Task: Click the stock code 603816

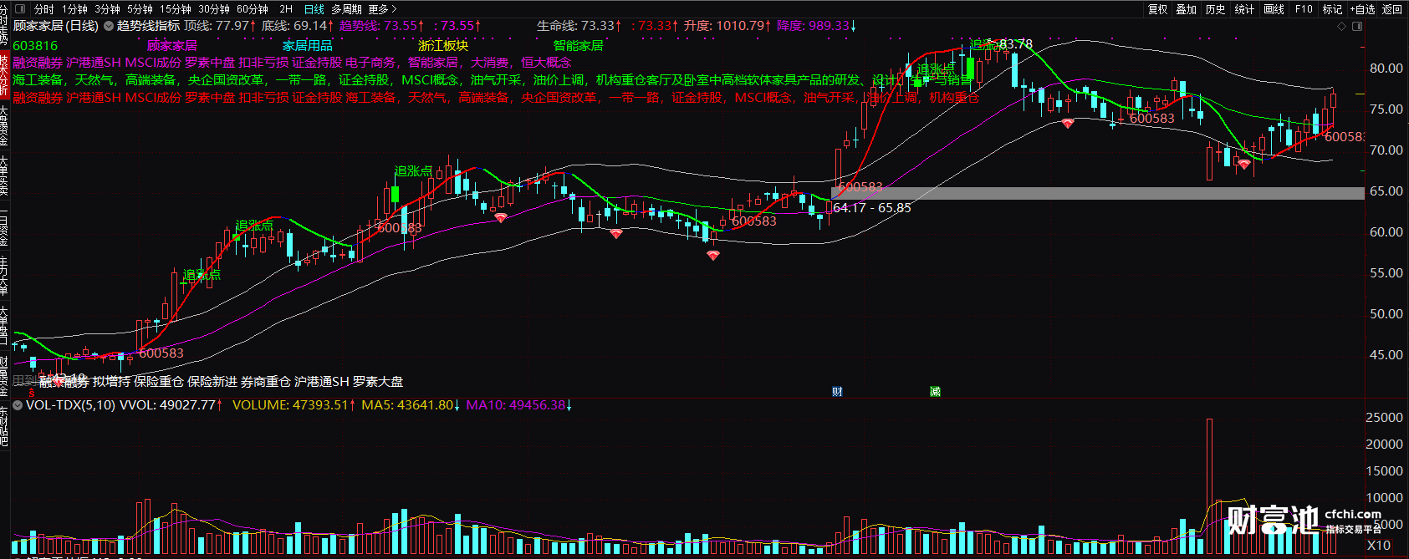Action: [35, 46]
